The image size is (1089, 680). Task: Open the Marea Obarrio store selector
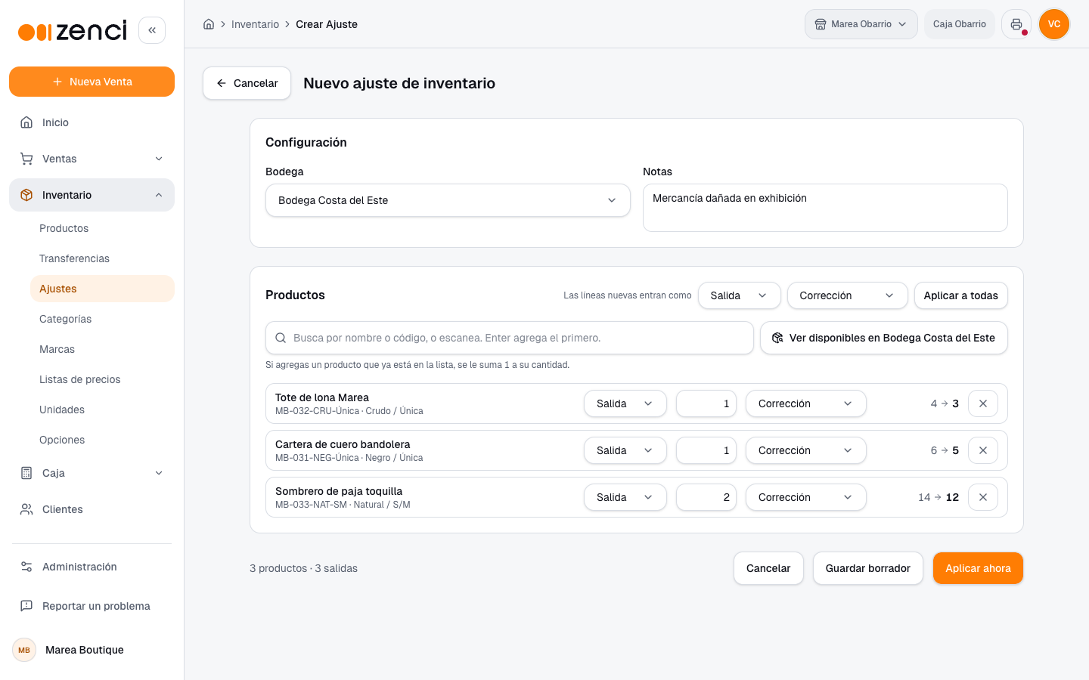click(x=861, y=24)
